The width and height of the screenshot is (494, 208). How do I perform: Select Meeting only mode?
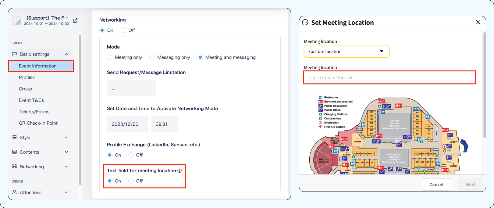pos(110,57)
